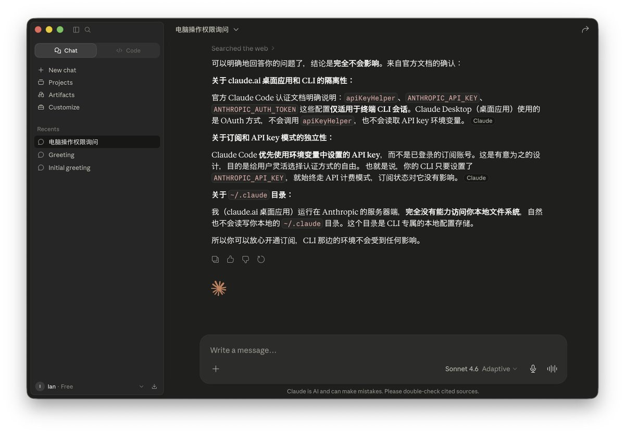Open Projects in the sidebar
This screenshot has width=625, height=434.
(x=97, y=82)
